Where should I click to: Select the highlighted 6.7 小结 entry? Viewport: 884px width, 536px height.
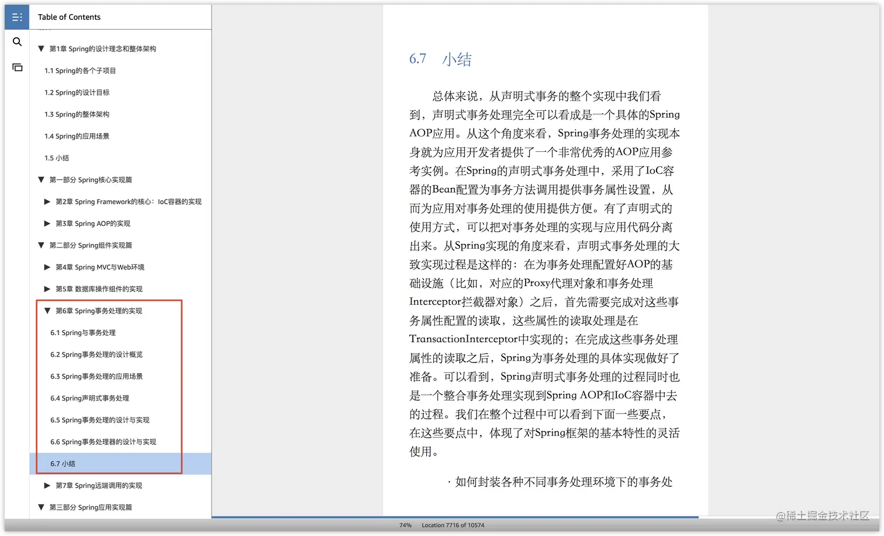[120, 464]
